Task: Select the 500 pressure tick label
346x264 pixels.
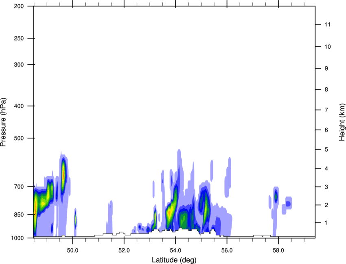Action: click(x=18, y=138)
